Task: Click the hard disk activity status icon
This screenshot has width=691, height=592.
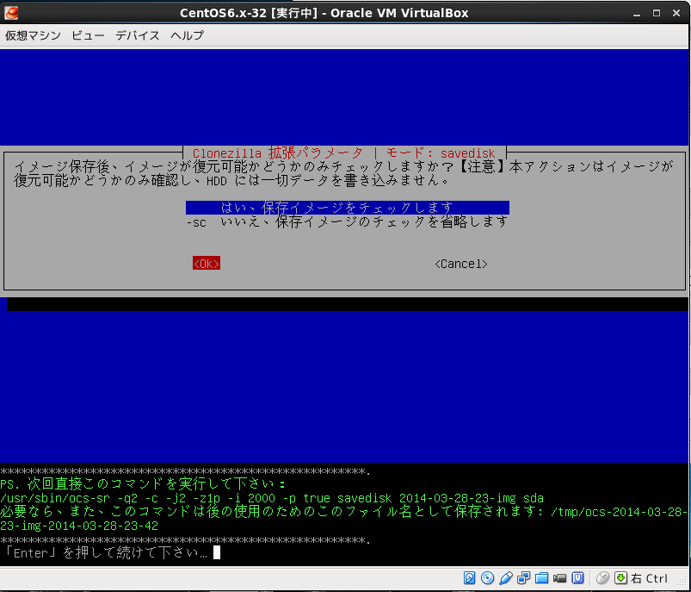Action: (470, 578)
